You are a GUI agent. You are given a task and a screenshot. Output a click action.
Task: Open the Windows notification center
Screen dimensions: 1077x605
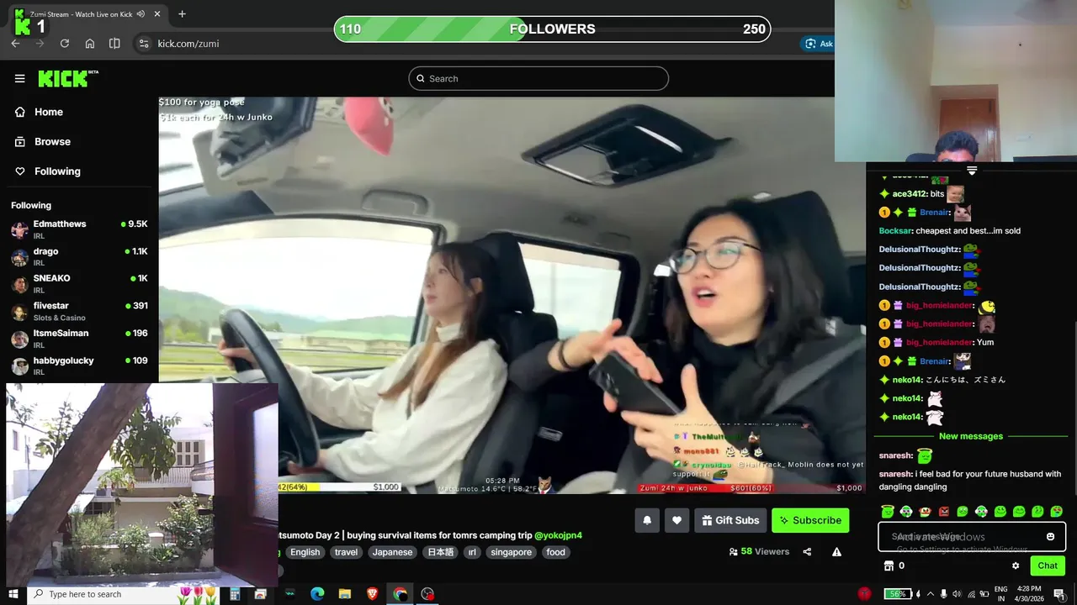(1058, 594)
